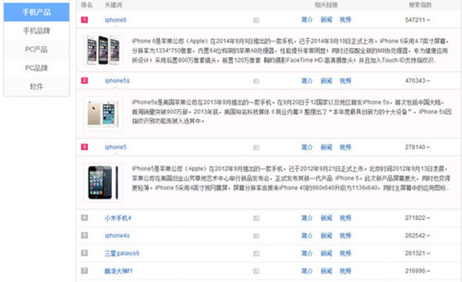Open 简介 link for iphone4s
Viewport: 462px width, 282px height.
[307, 236]
